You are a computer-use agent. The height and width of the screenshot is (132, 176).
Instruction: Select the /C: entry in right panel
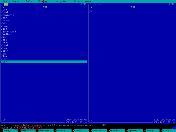pos(92,12)
